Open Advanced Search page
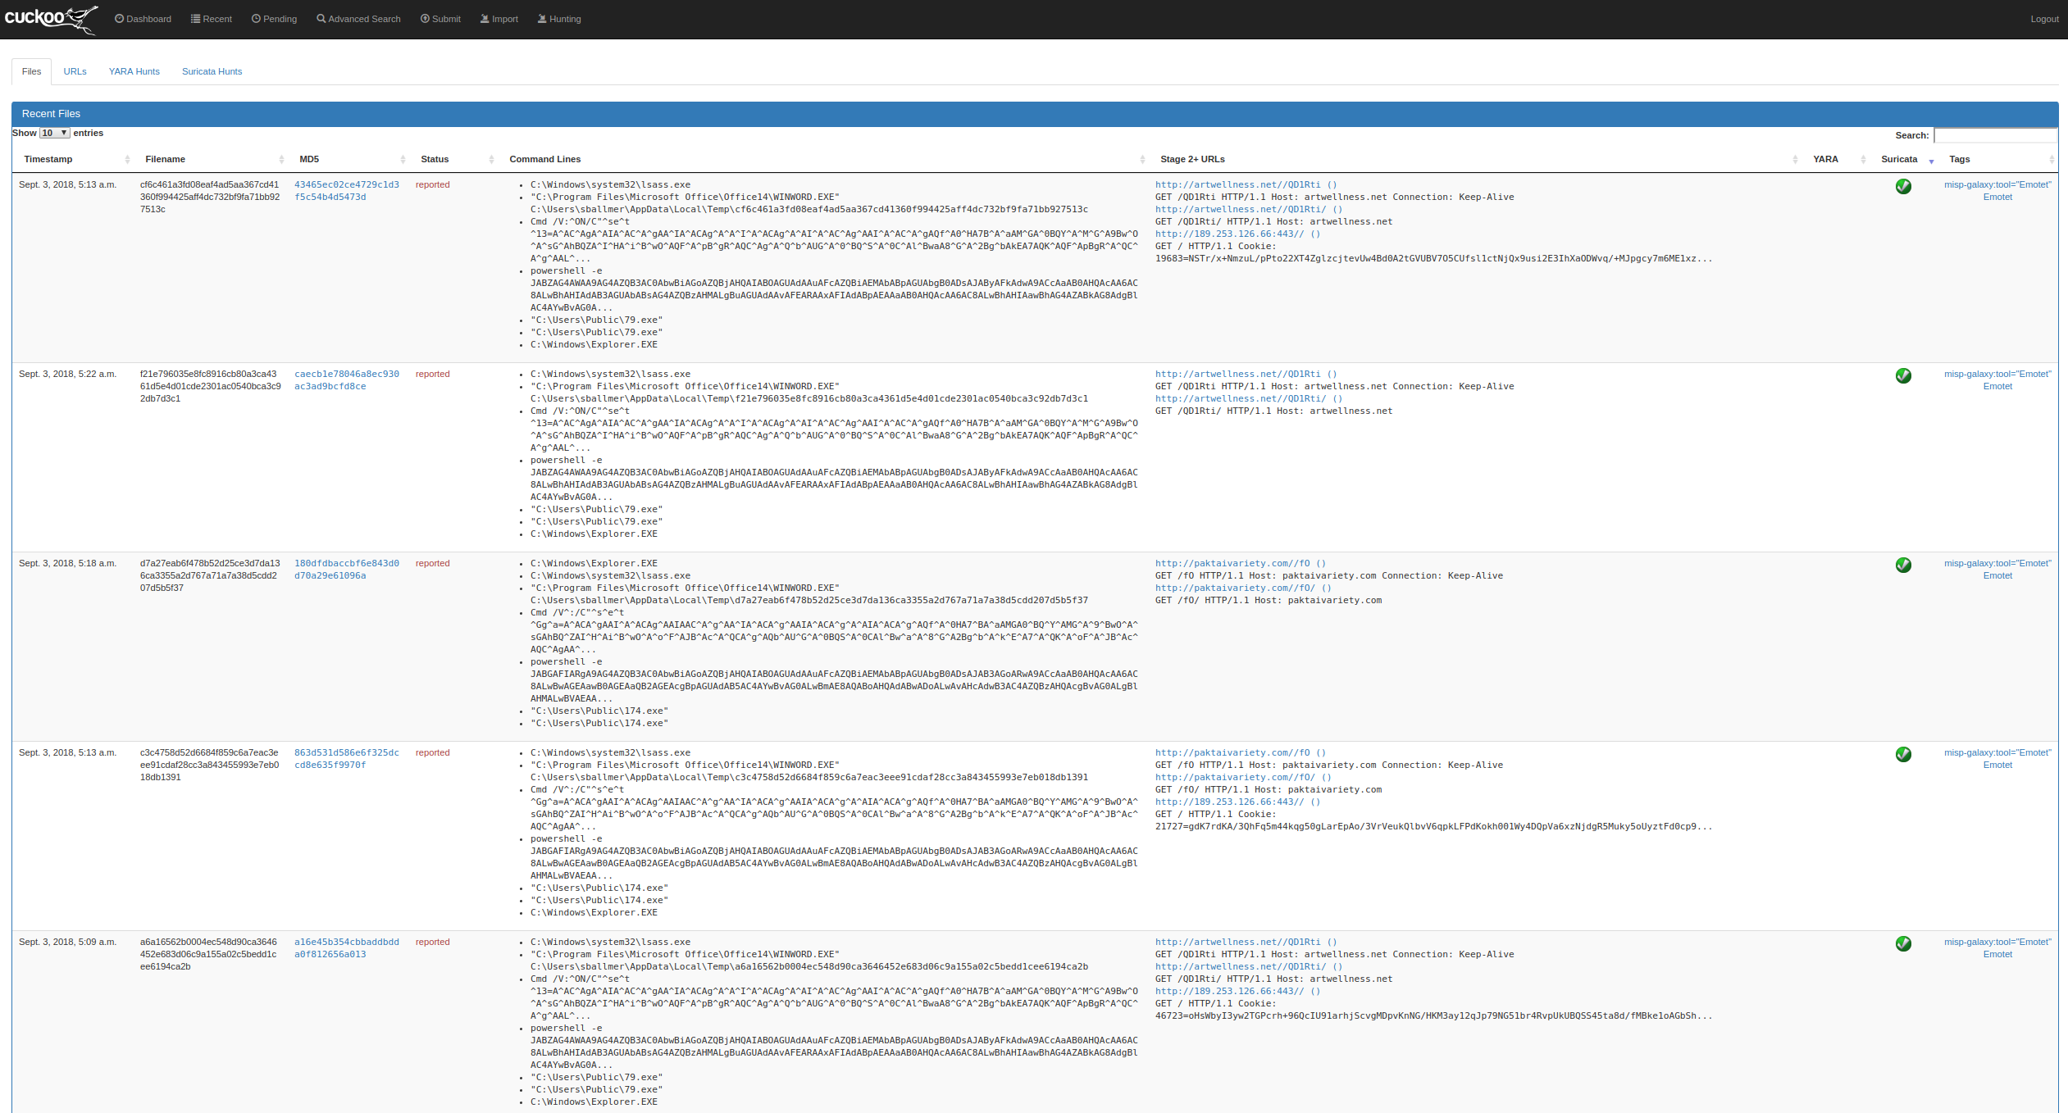 (358, 19)
